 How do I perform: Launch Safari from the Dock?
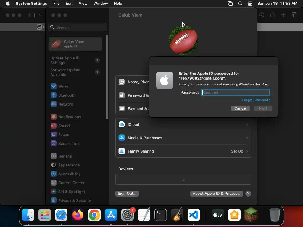61,215
